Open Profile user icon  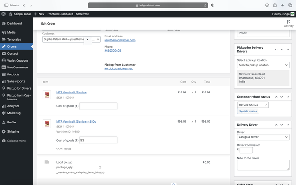4,122
